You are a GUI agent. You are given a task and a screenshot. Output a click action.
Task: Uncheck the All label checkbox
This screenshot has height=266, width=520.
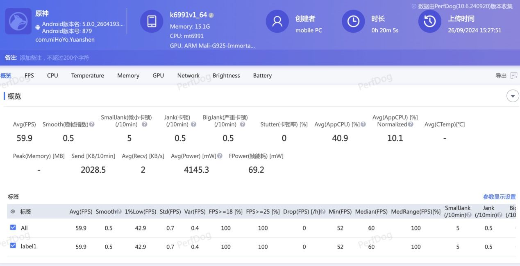coord(13,228)
